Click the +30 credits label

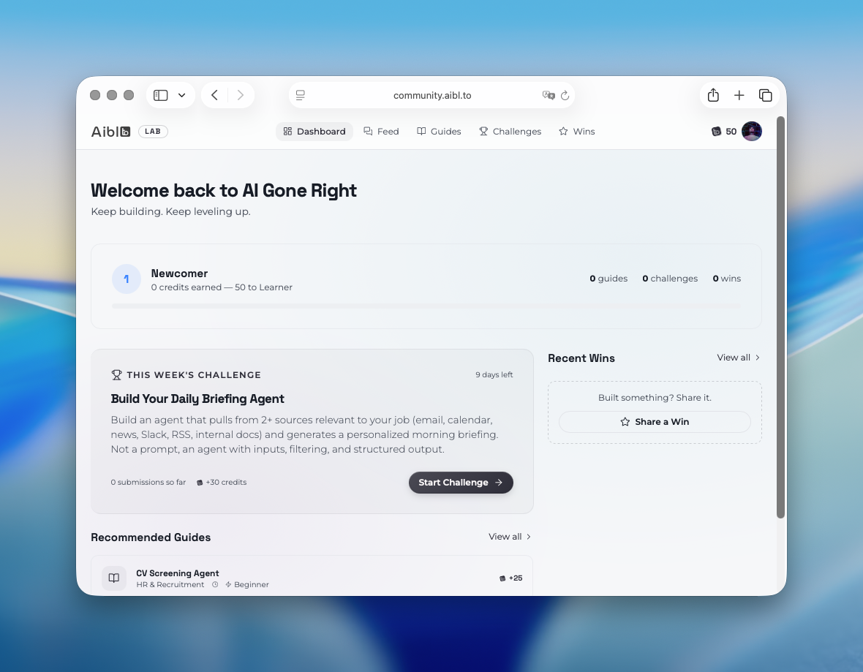point(222,482)
